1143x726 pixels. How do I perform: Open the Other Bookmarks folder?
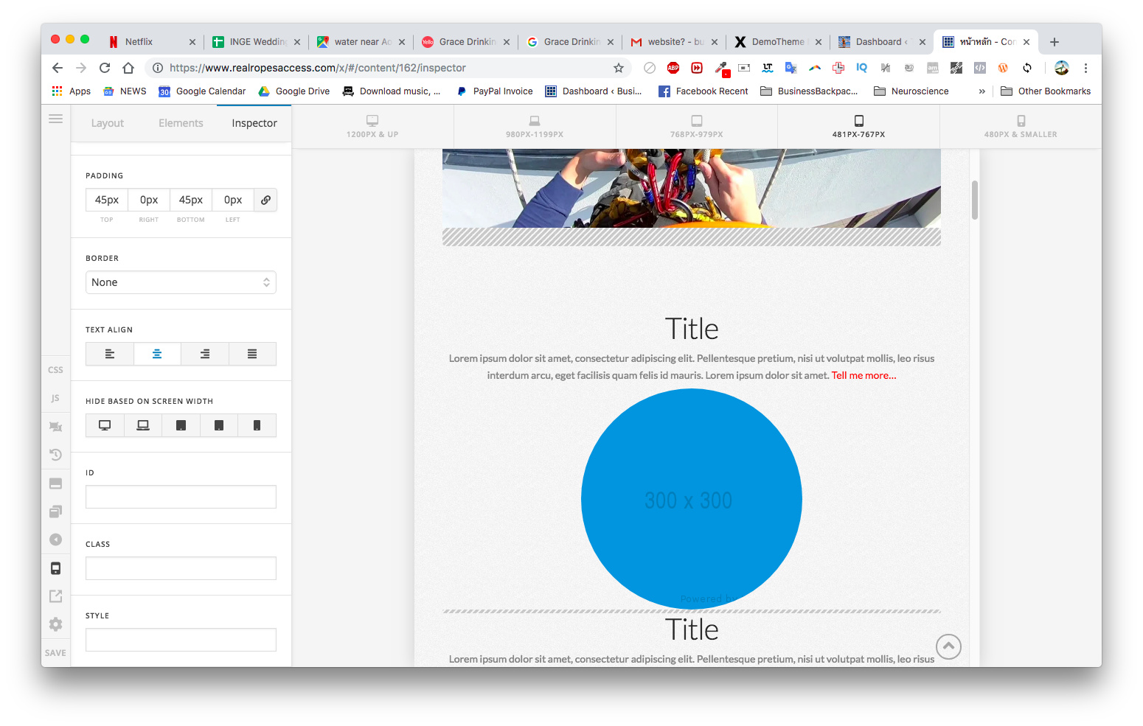[1046, 91]
